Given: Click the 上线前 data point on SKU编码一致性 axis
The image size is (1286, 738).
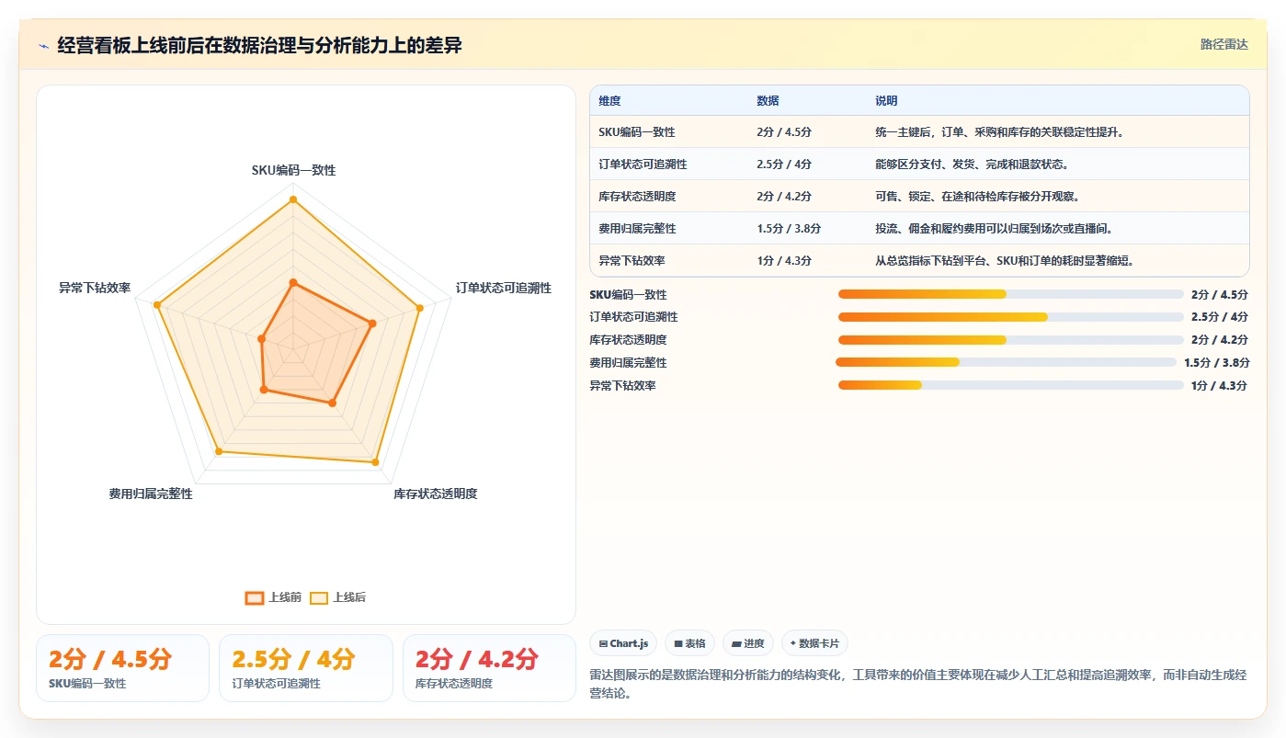Looking at the screenshot, I should (293, 283).
